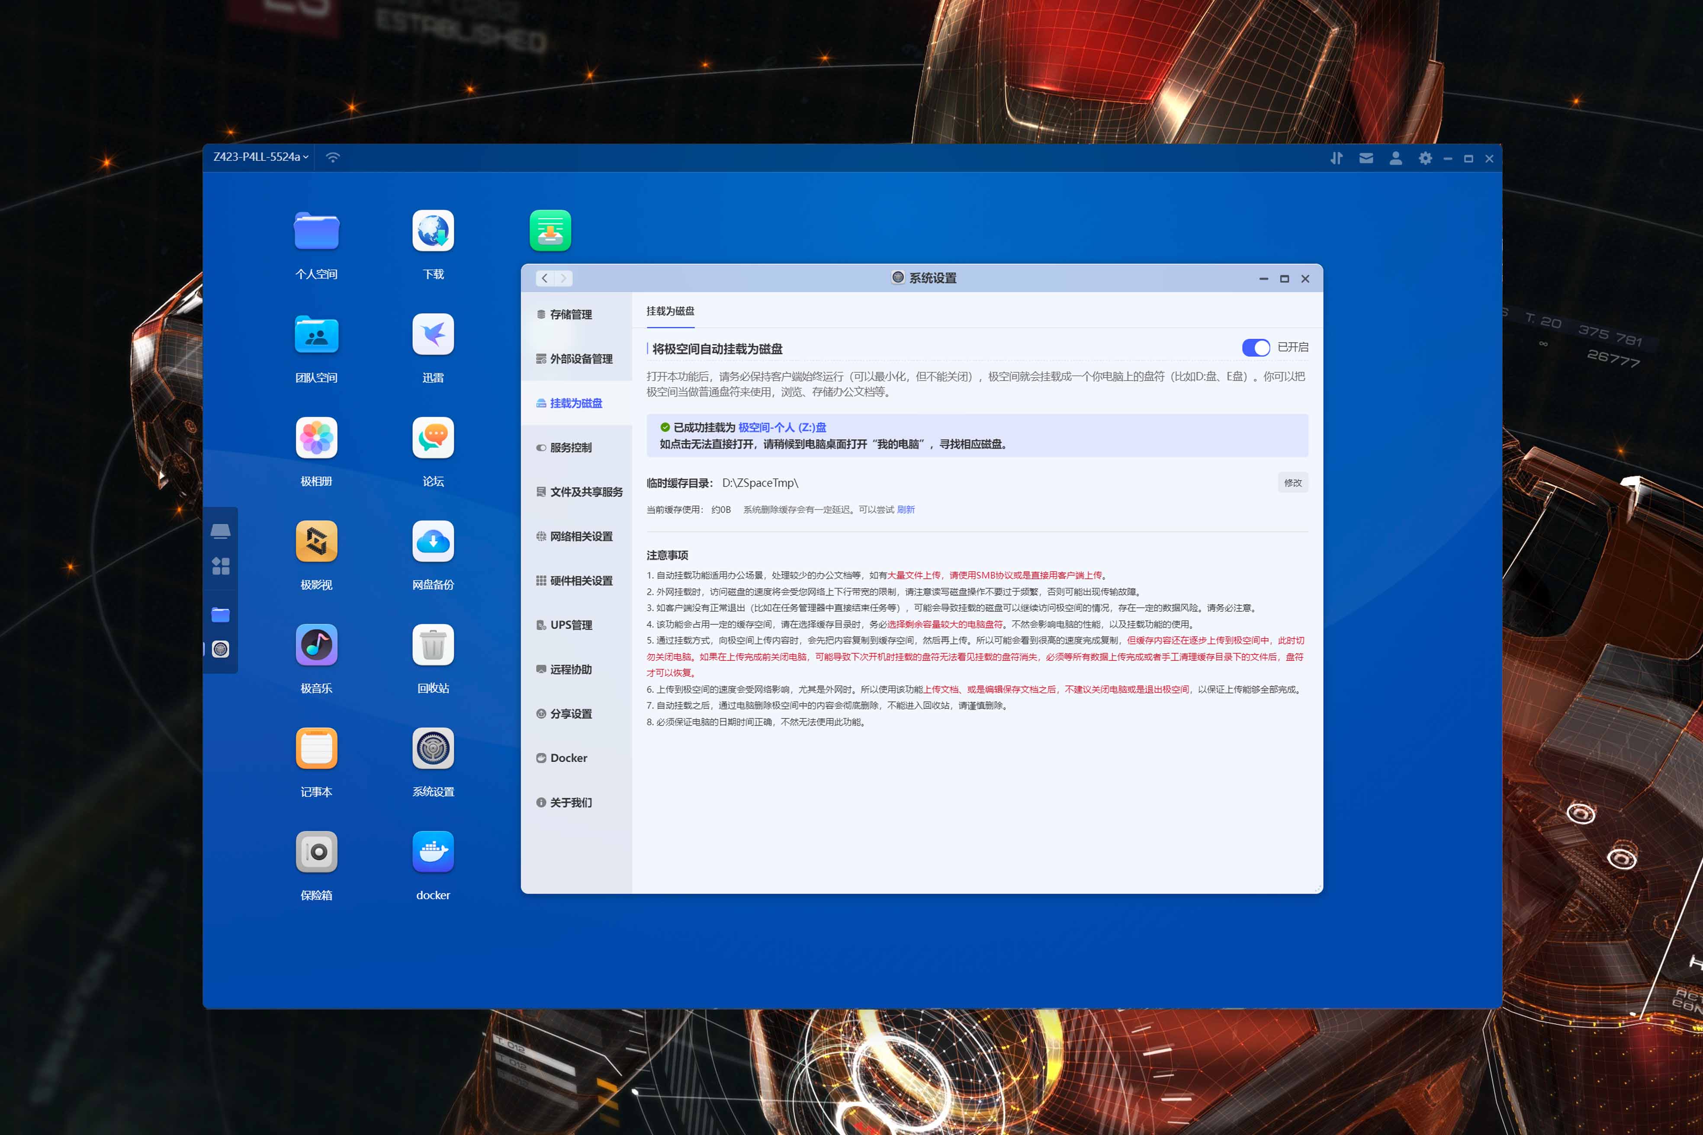Select 远程协助 in settings sidebar
The image size is (1703, 1135).
(x=576, y=670)
